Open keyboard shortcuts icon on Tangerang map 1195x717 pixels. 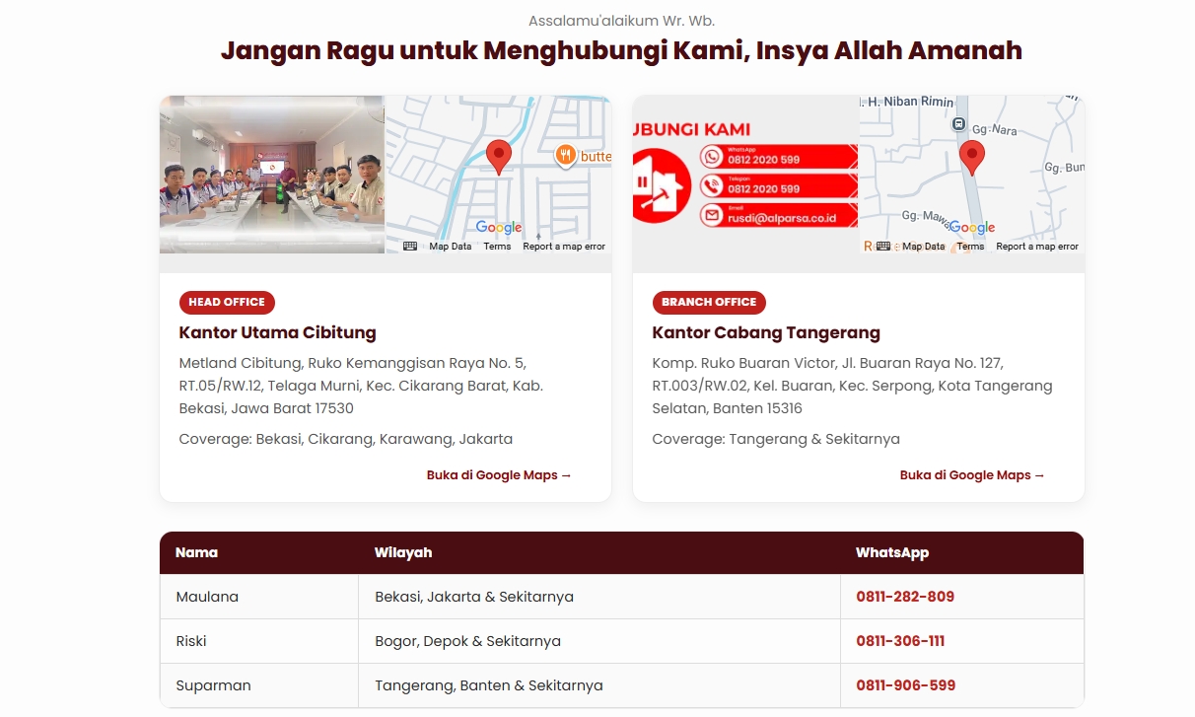[883, 247]
